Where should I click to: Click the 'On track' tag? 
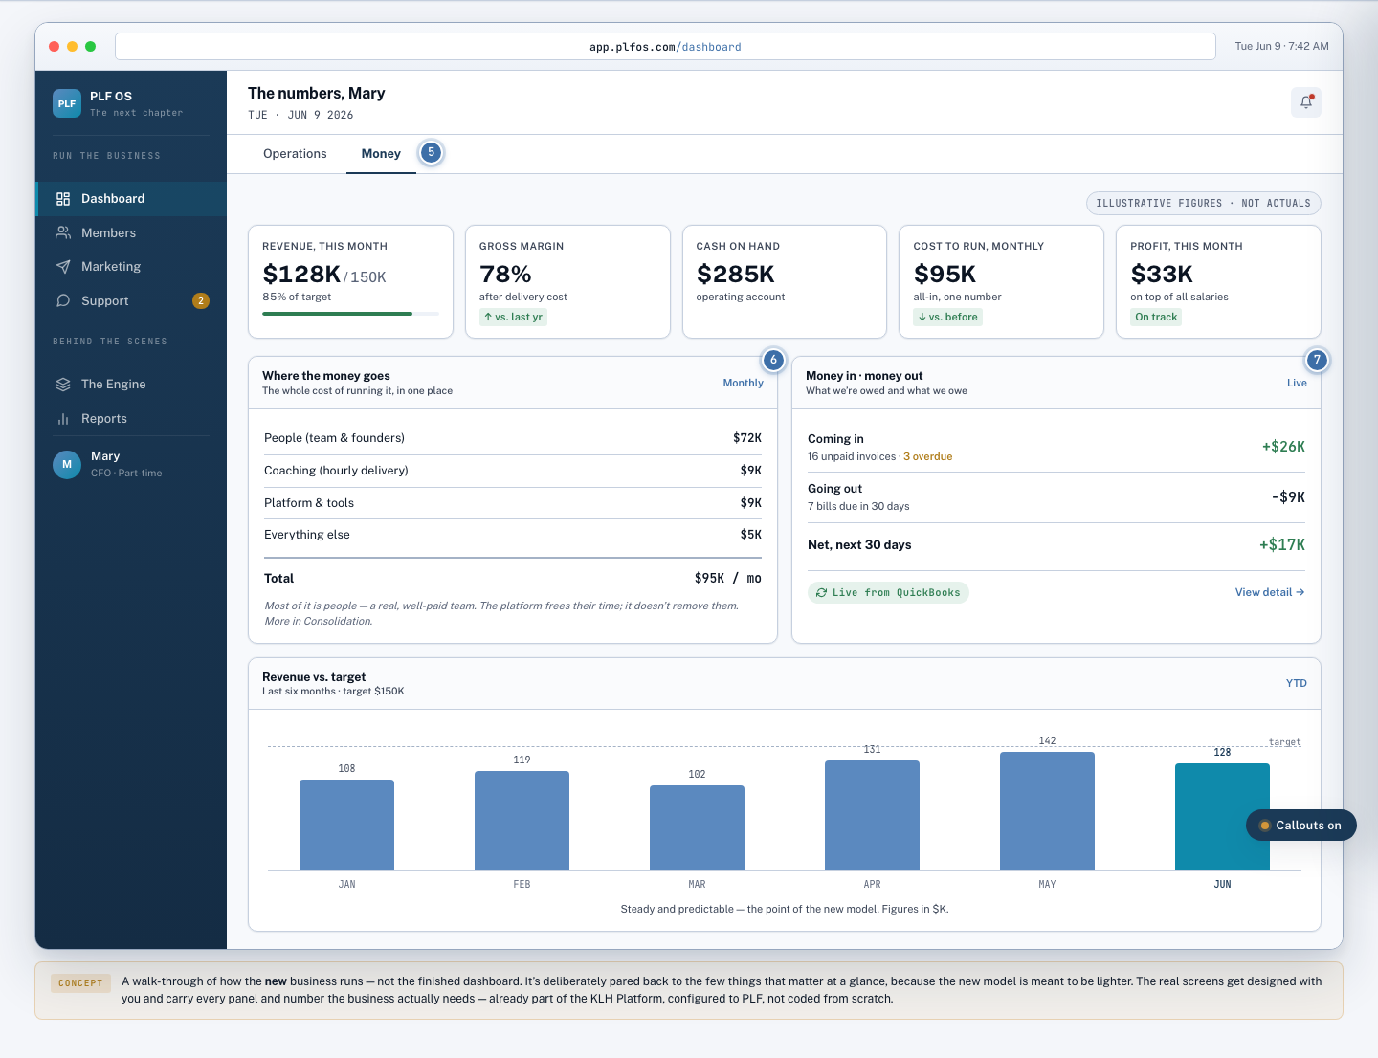tap(1156, 317)
